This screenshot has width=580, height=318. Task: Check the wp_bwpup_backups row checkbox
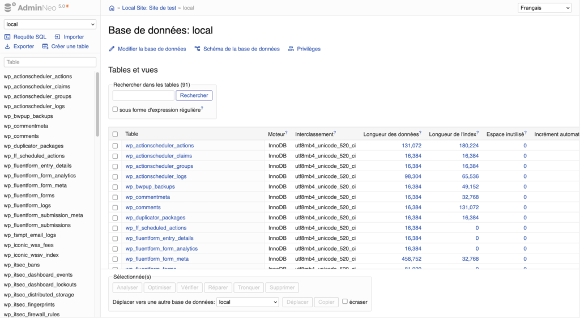115,187
